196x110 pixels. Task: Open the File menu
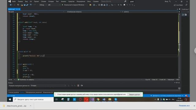pyautogui.click(x=14, y=2)
